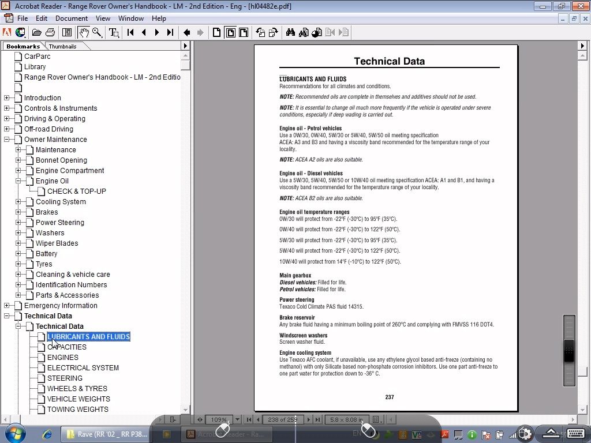Expand the Introduction bookmark
591x443 pixels.
[7, 98]
